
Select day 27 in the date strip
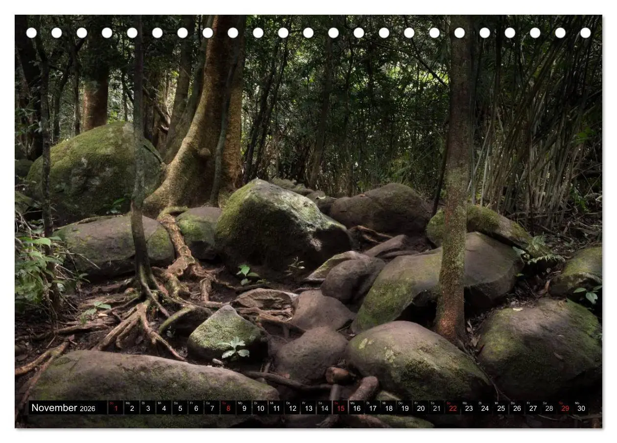pyautogui.click(x=533, y=408)
